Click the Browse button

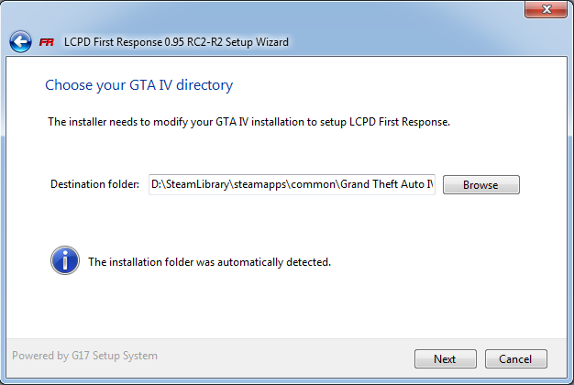[x=480, y=184]
